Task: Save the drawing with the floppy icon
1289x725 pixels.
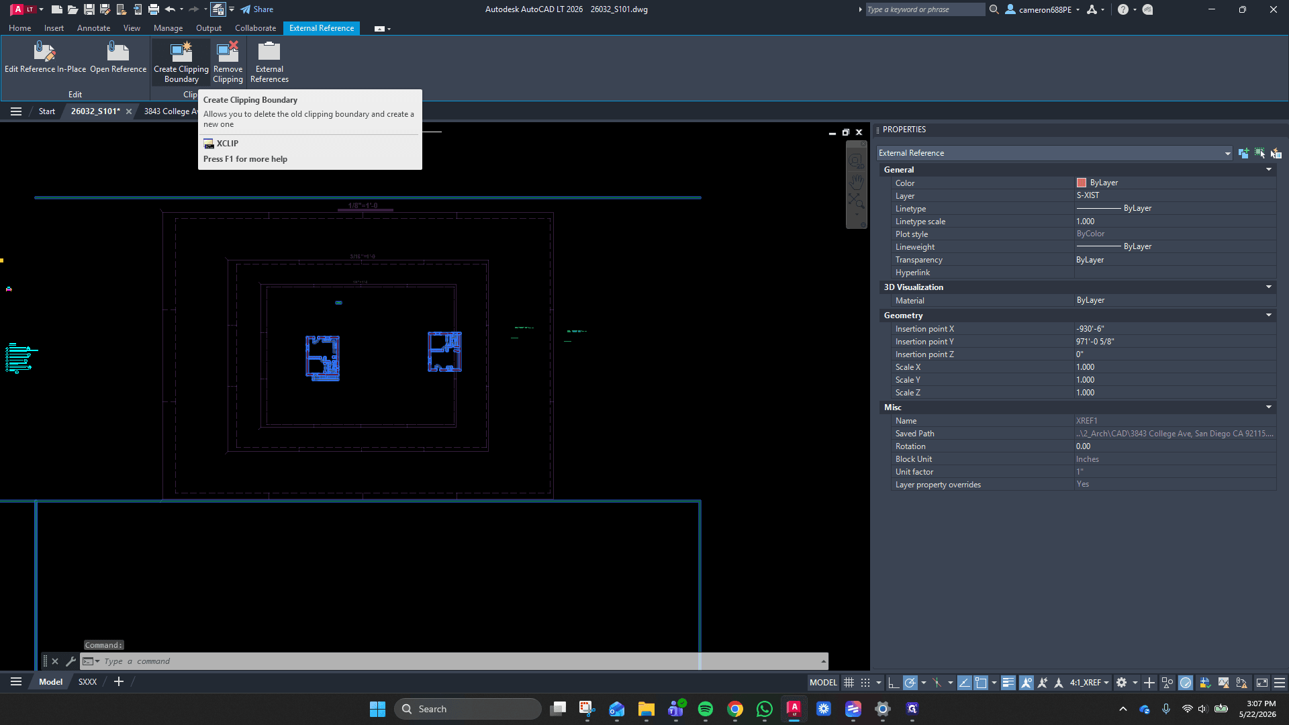Action: (x=89, y=9)
